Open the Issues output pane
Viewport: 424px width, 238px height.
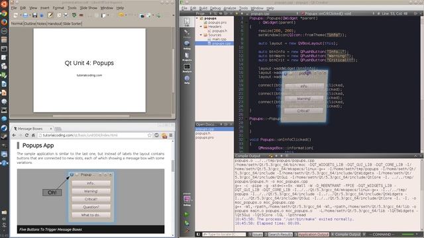point(256,234)
